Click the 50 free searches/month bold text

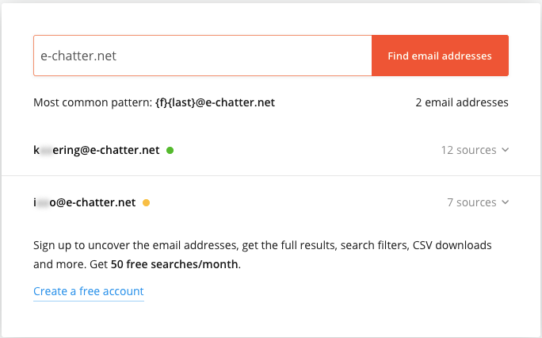[x=174, y=264]
